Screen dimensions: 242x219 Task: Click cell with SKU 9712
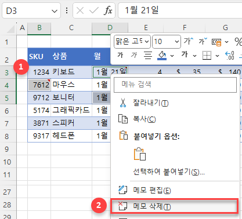pyautogui.click(x=39, y=98)
